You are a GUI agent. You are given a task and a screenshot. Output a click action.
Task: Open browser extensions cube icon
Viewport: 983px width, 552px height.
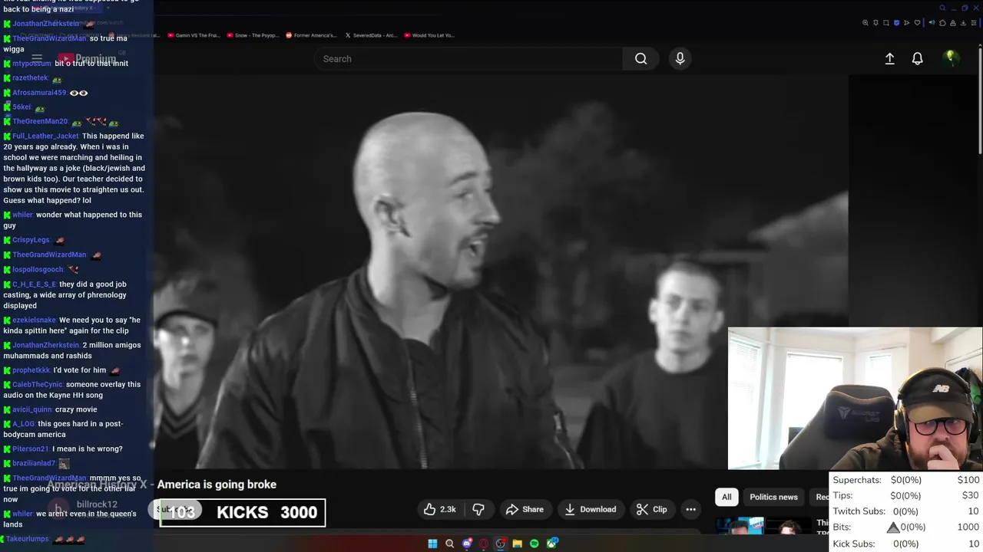click(942, 22)
